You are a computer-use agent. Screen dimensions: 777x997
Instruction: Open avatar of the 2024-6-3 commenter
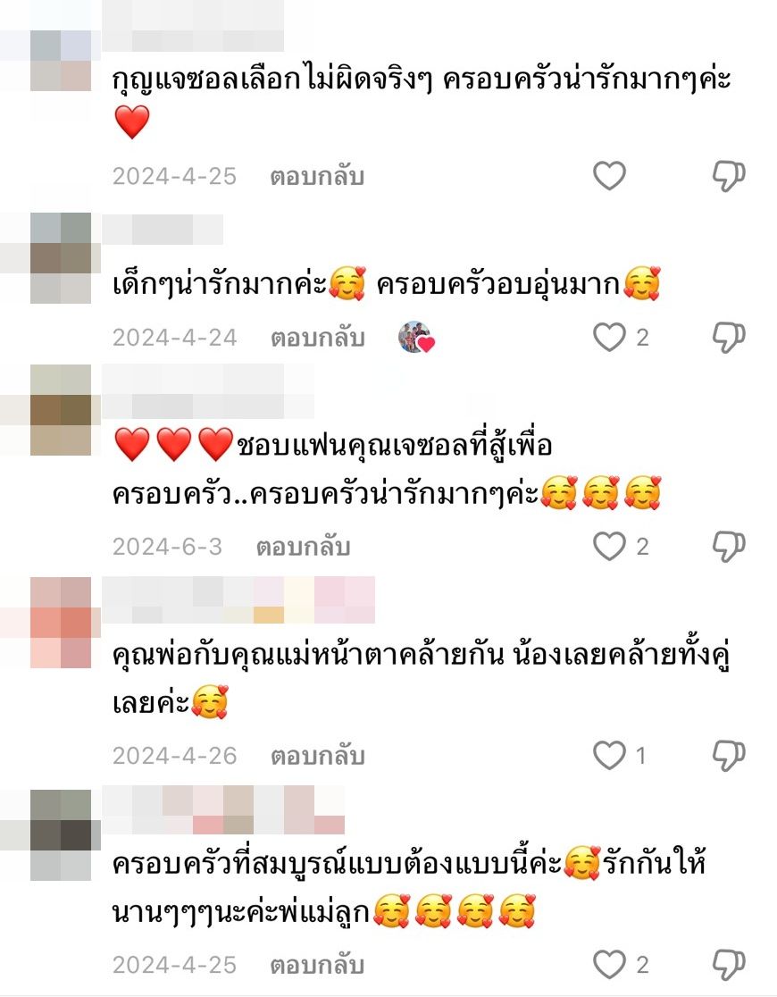tap(61, 410)
